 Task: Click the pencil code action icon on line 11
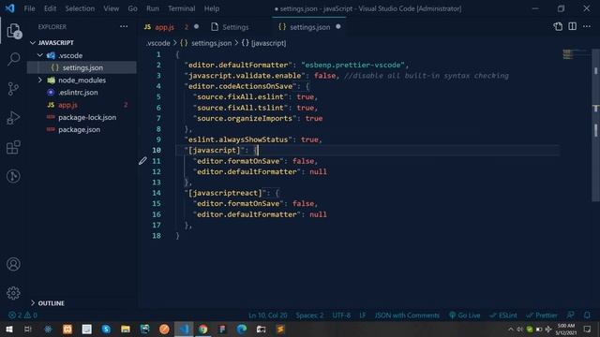point(142,161)
